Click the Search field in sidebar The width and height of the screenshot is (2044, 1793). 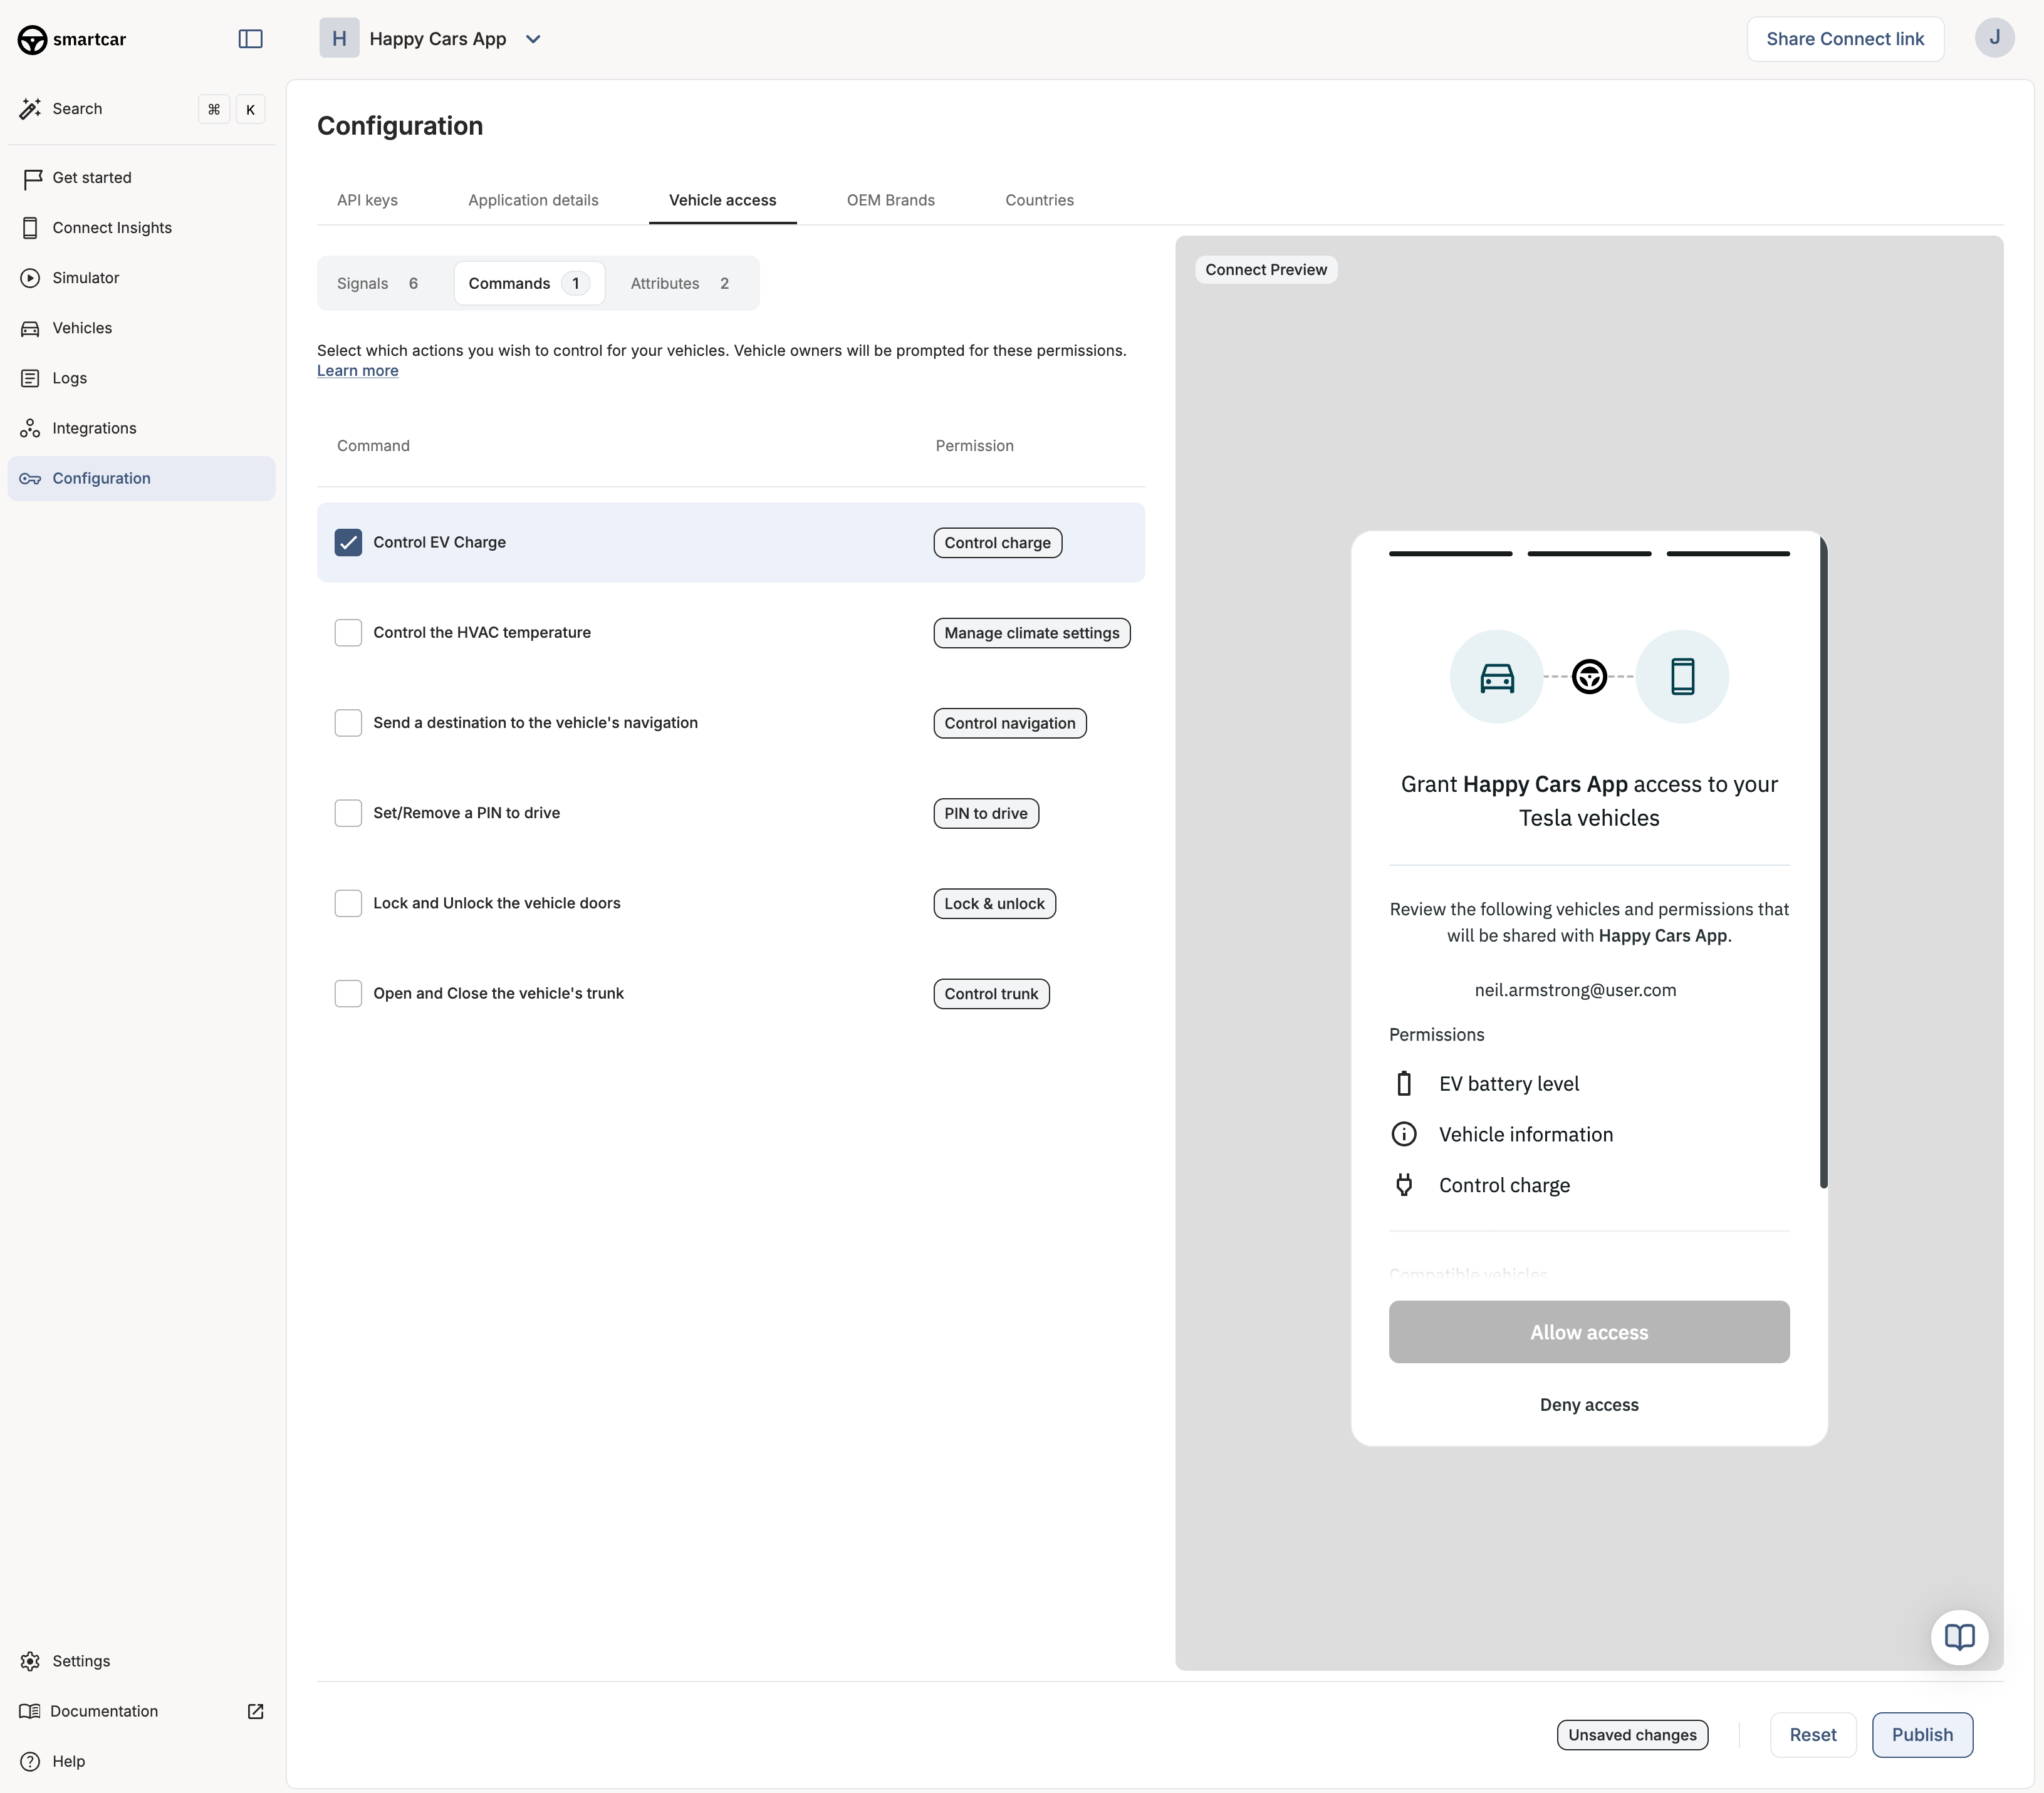click(141, 109)
